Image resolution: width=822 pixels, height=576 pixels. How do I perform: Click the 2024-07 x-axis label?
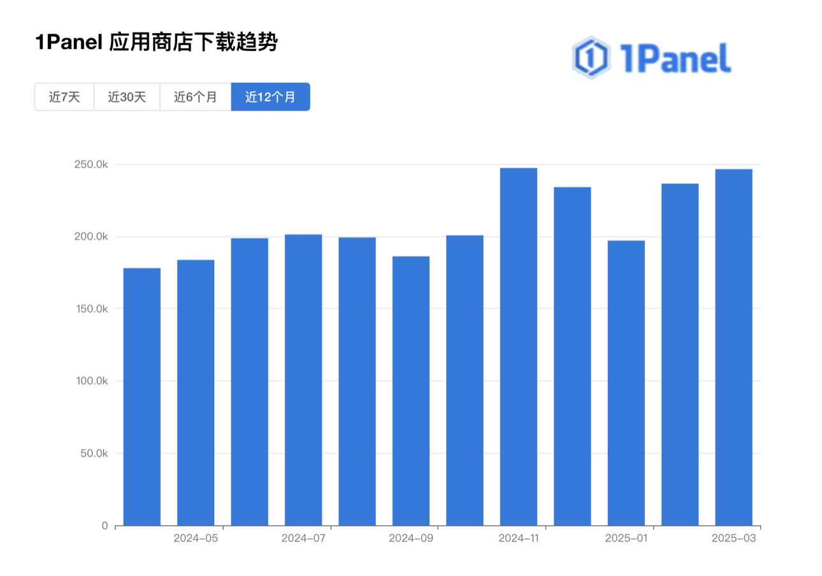tap(303, 538)
